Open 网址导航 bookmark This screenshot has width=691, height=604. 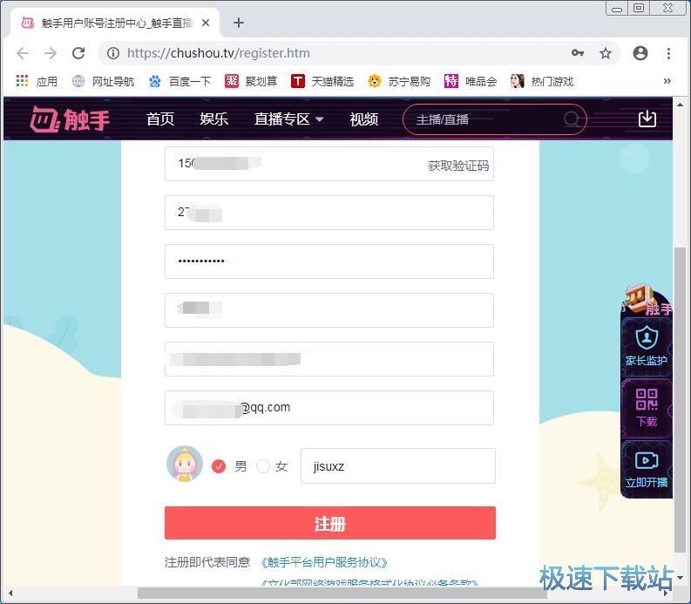pyautogui.click(x=103, y=81)
